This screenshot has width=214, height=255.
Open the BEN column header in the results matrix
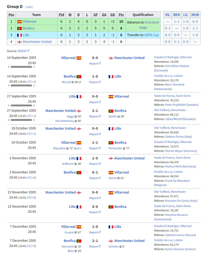(177, 15)
